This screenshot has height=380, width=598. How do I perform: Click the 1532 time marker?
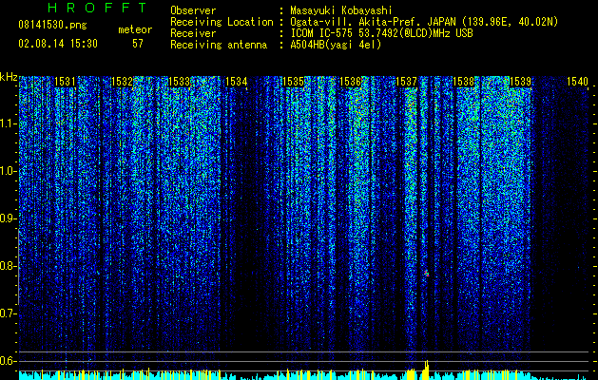click(x=122, y=82)
